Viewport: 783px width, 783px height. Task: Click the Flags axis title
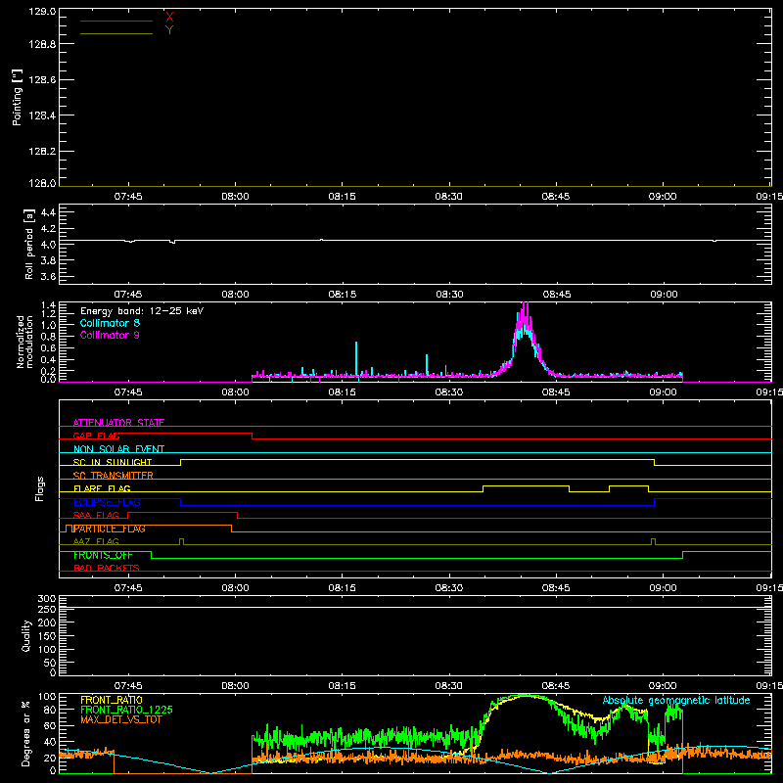(40, 488)
